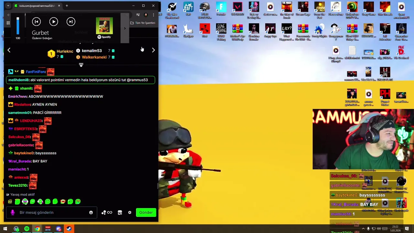
Task: Open the channel points infinity icon
Action: (107, 213)
